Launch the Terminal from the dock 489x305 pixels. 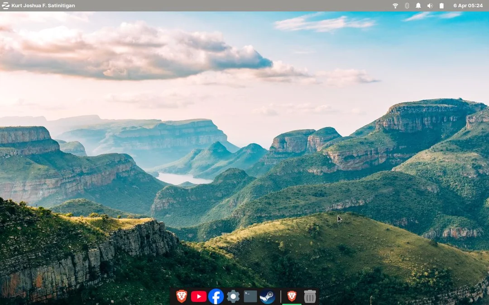click(250, 296)
